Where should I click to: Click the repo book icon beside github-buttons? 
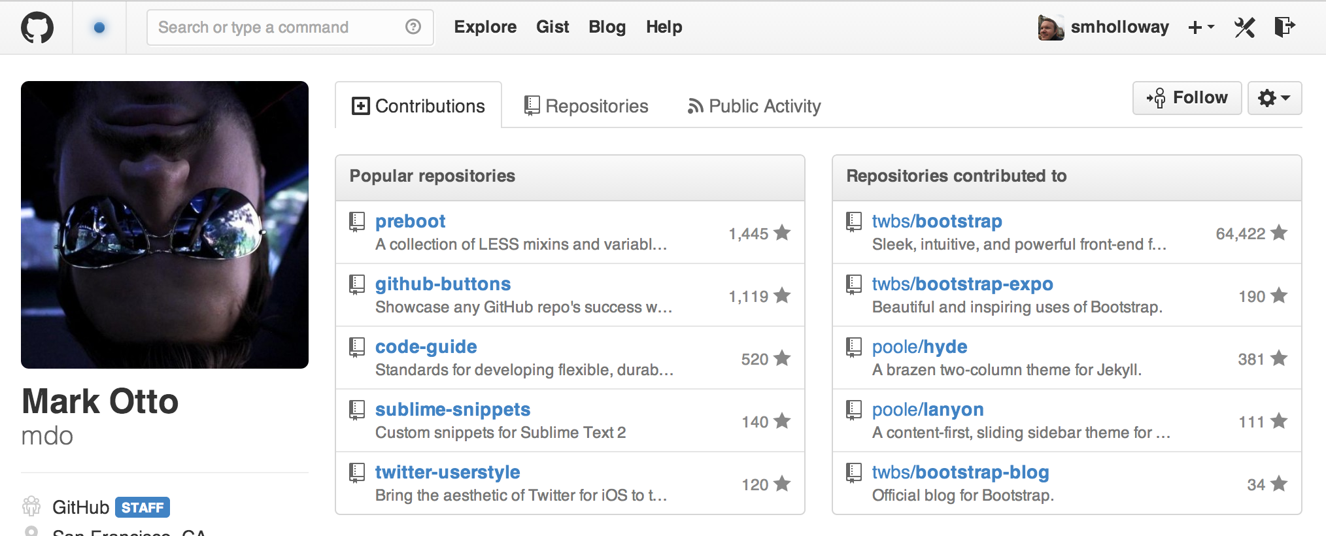tap(357, 284)
